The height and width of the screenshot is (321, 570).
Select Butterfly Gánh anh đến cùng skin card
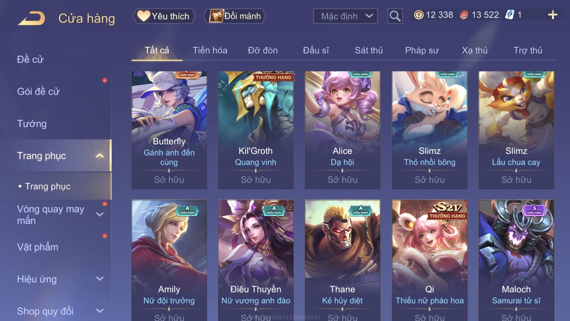tap(169, 130)
